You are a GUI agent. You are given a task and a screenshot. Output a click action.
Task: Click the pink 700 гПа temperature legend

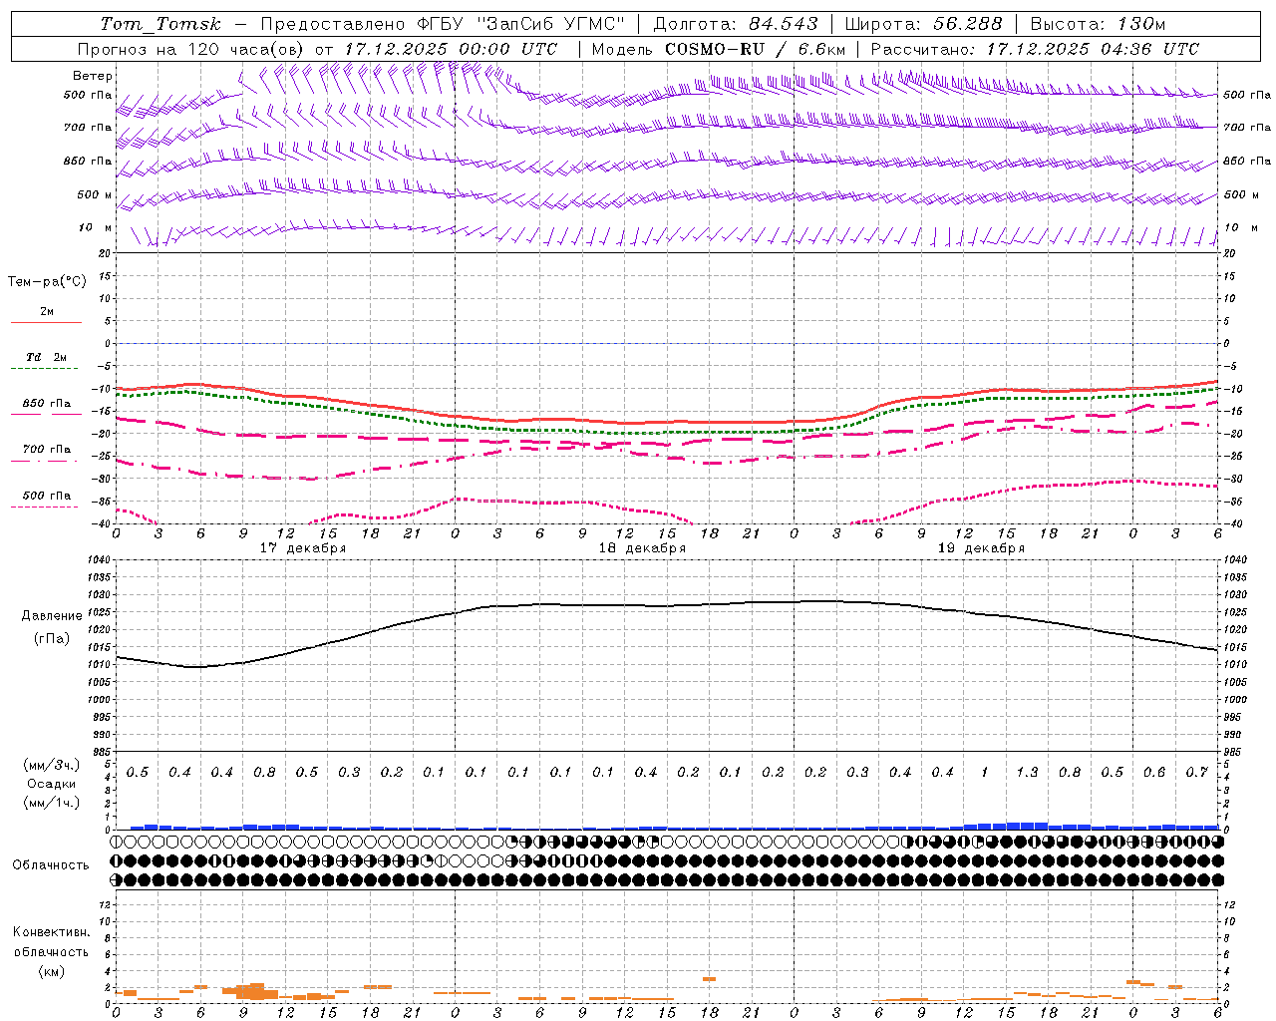[46, 450]
